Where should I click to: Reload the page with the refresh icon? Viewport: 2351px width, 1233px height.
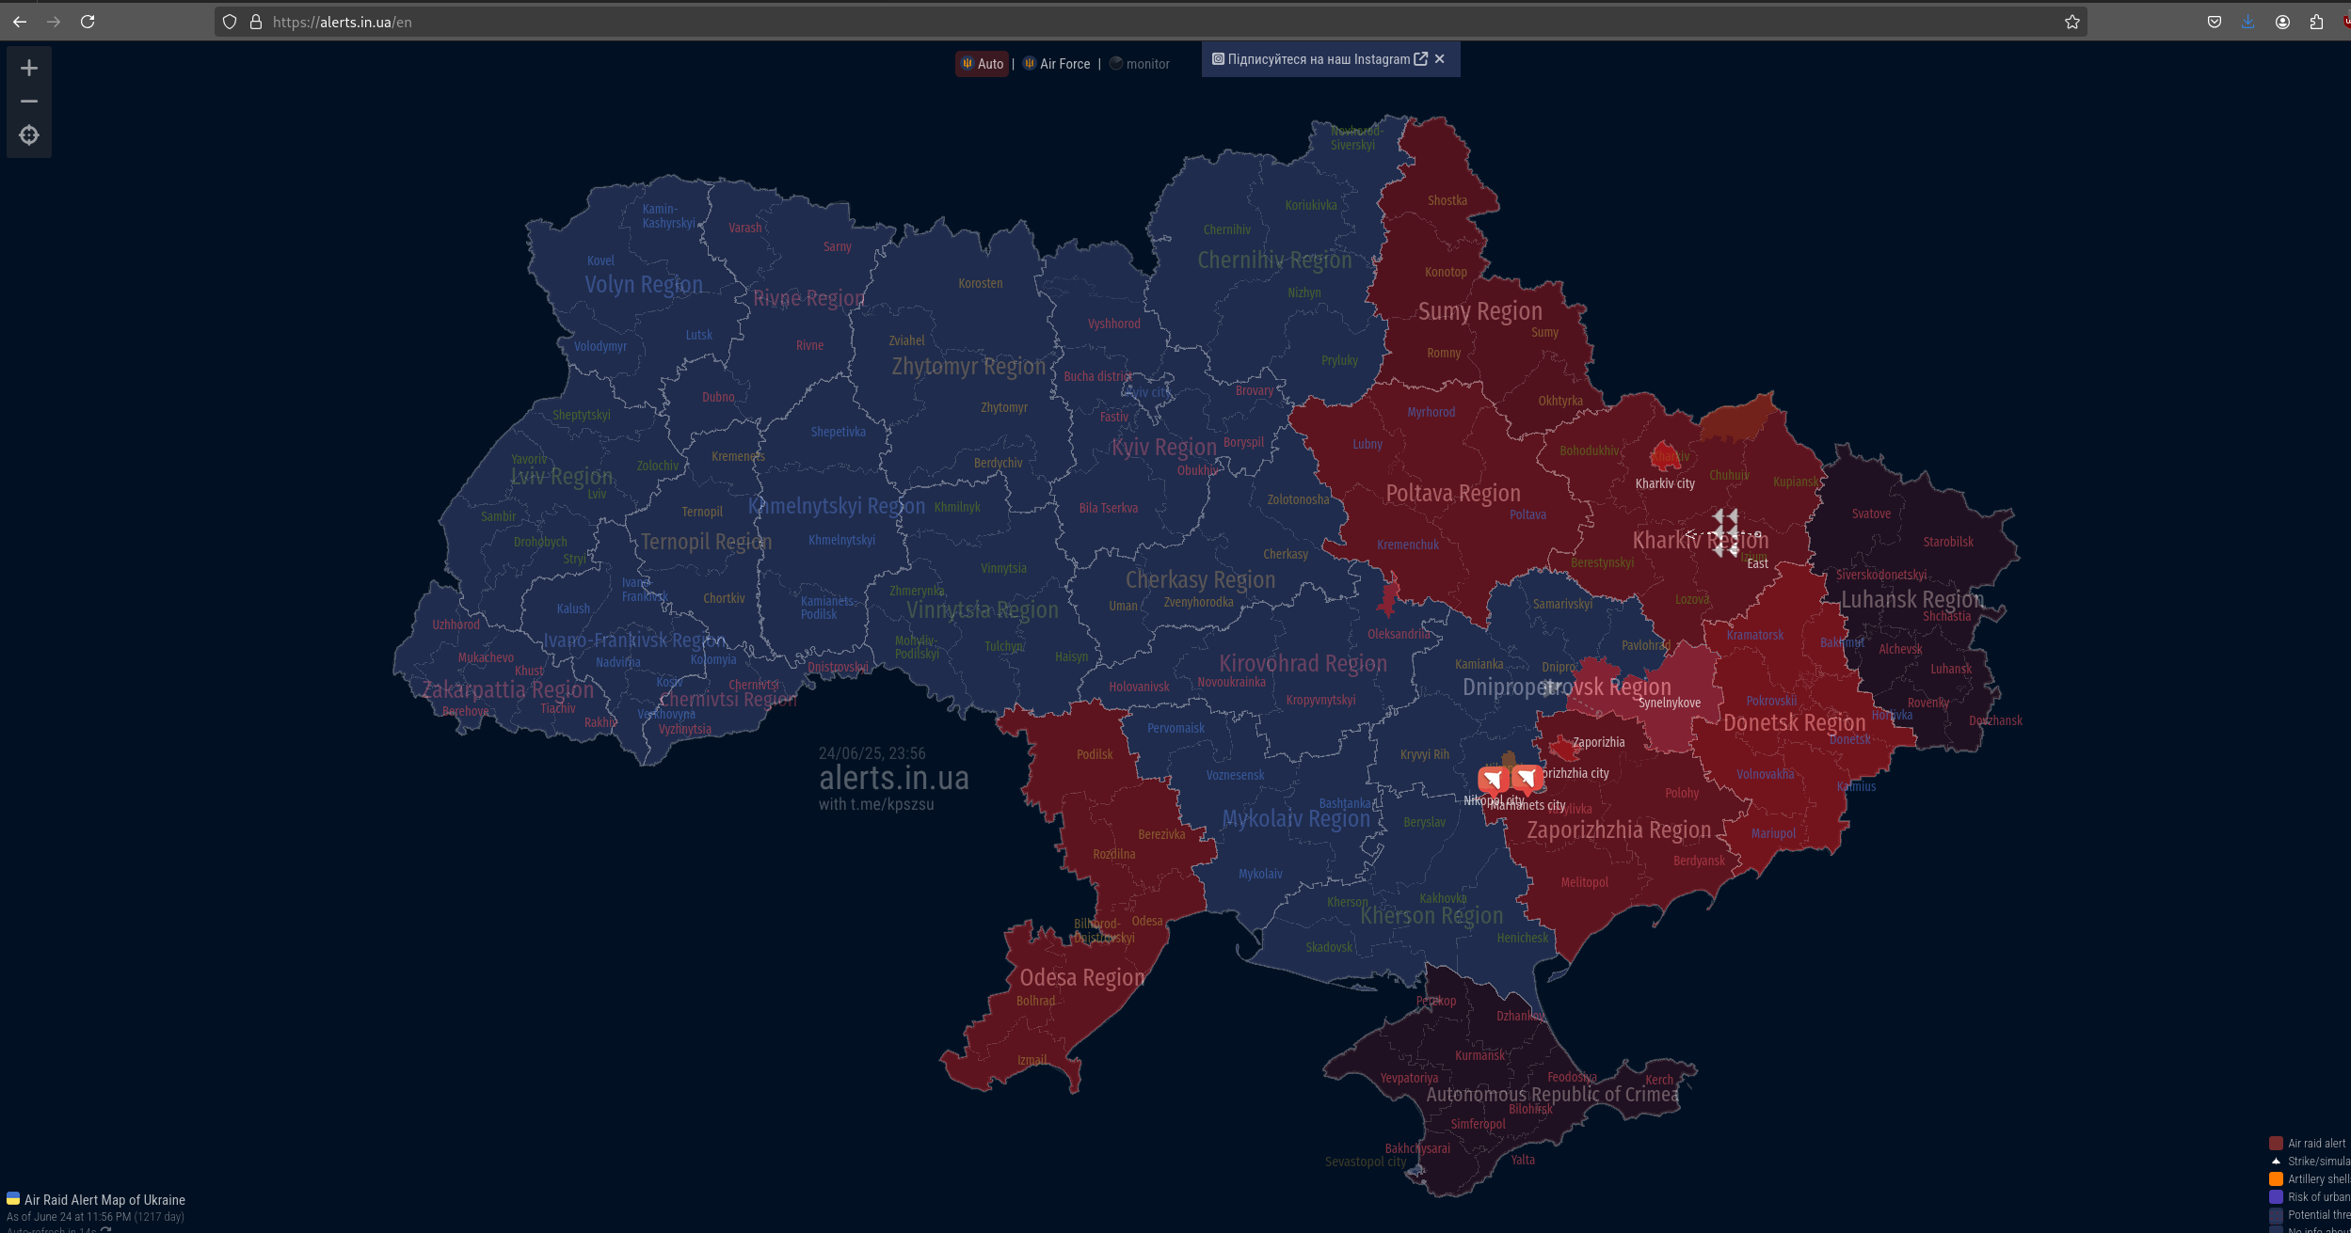[x=88, y=22]
